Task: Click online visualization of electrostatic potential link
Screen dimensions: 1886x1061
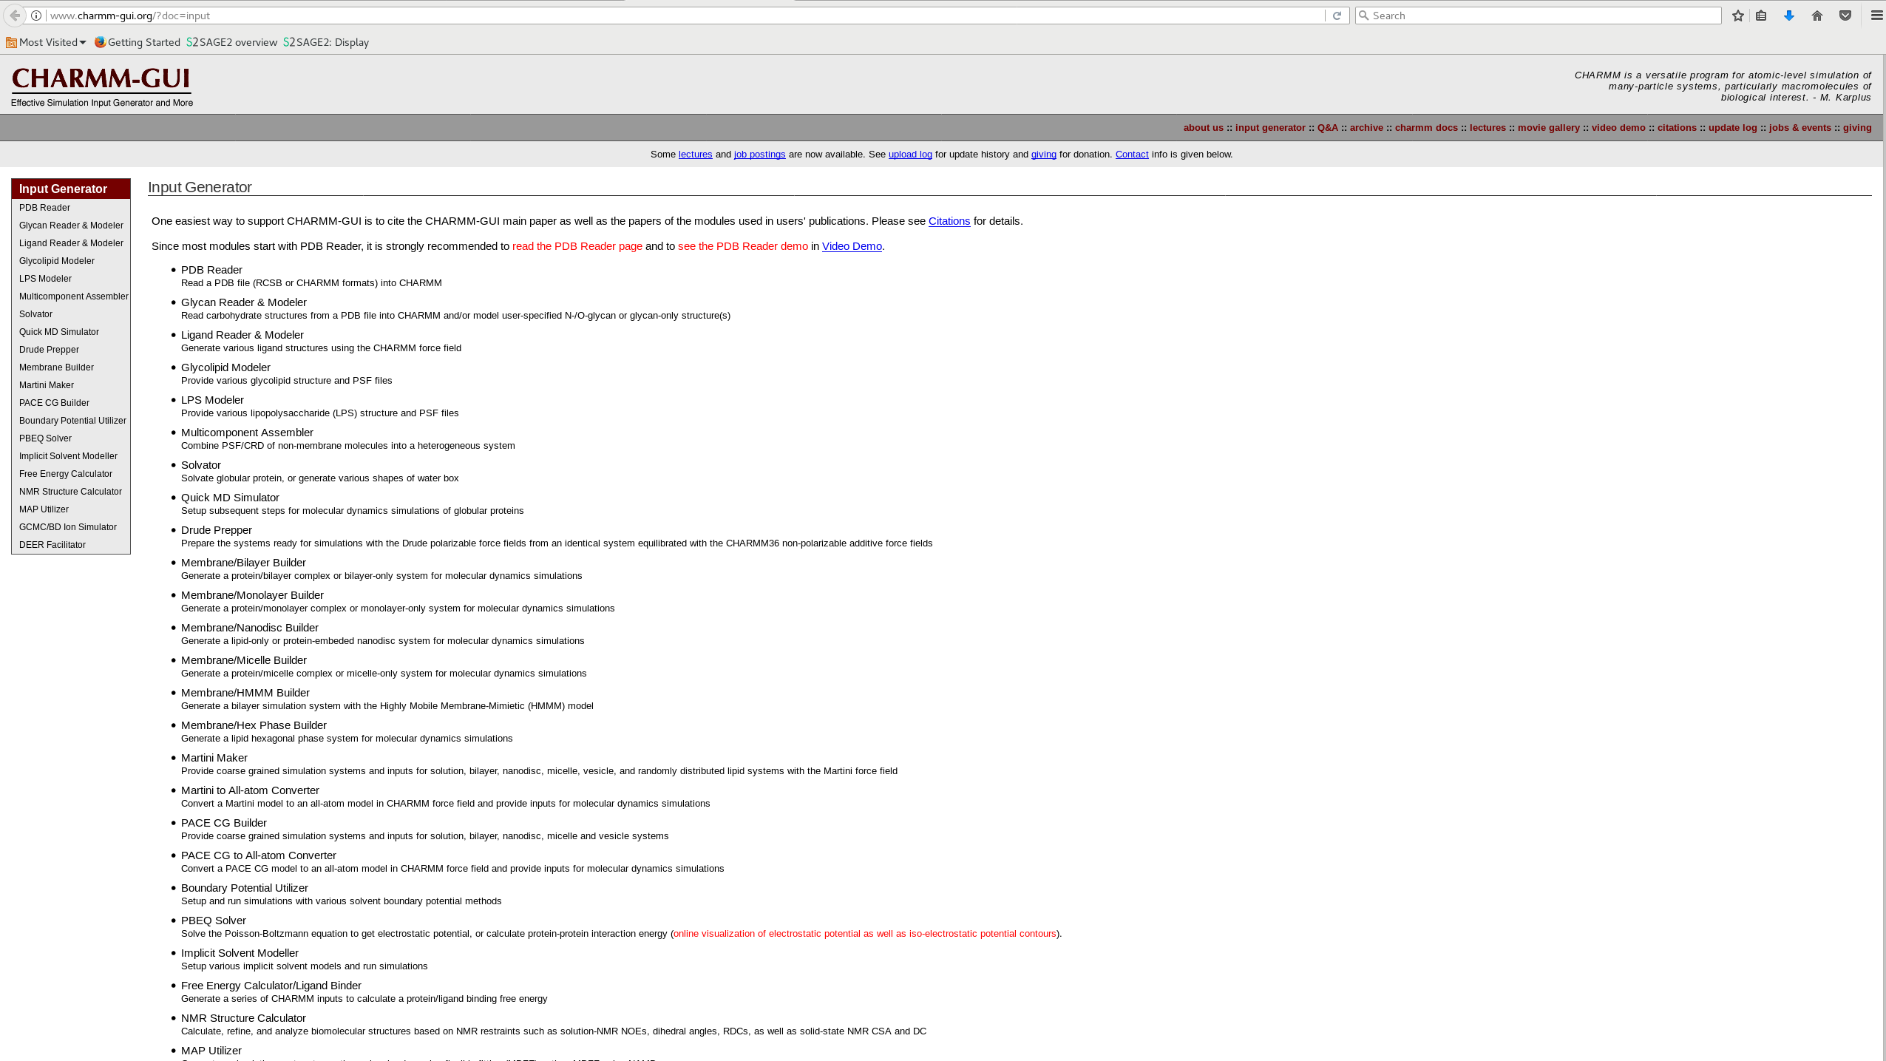Action: pos(865,934)
